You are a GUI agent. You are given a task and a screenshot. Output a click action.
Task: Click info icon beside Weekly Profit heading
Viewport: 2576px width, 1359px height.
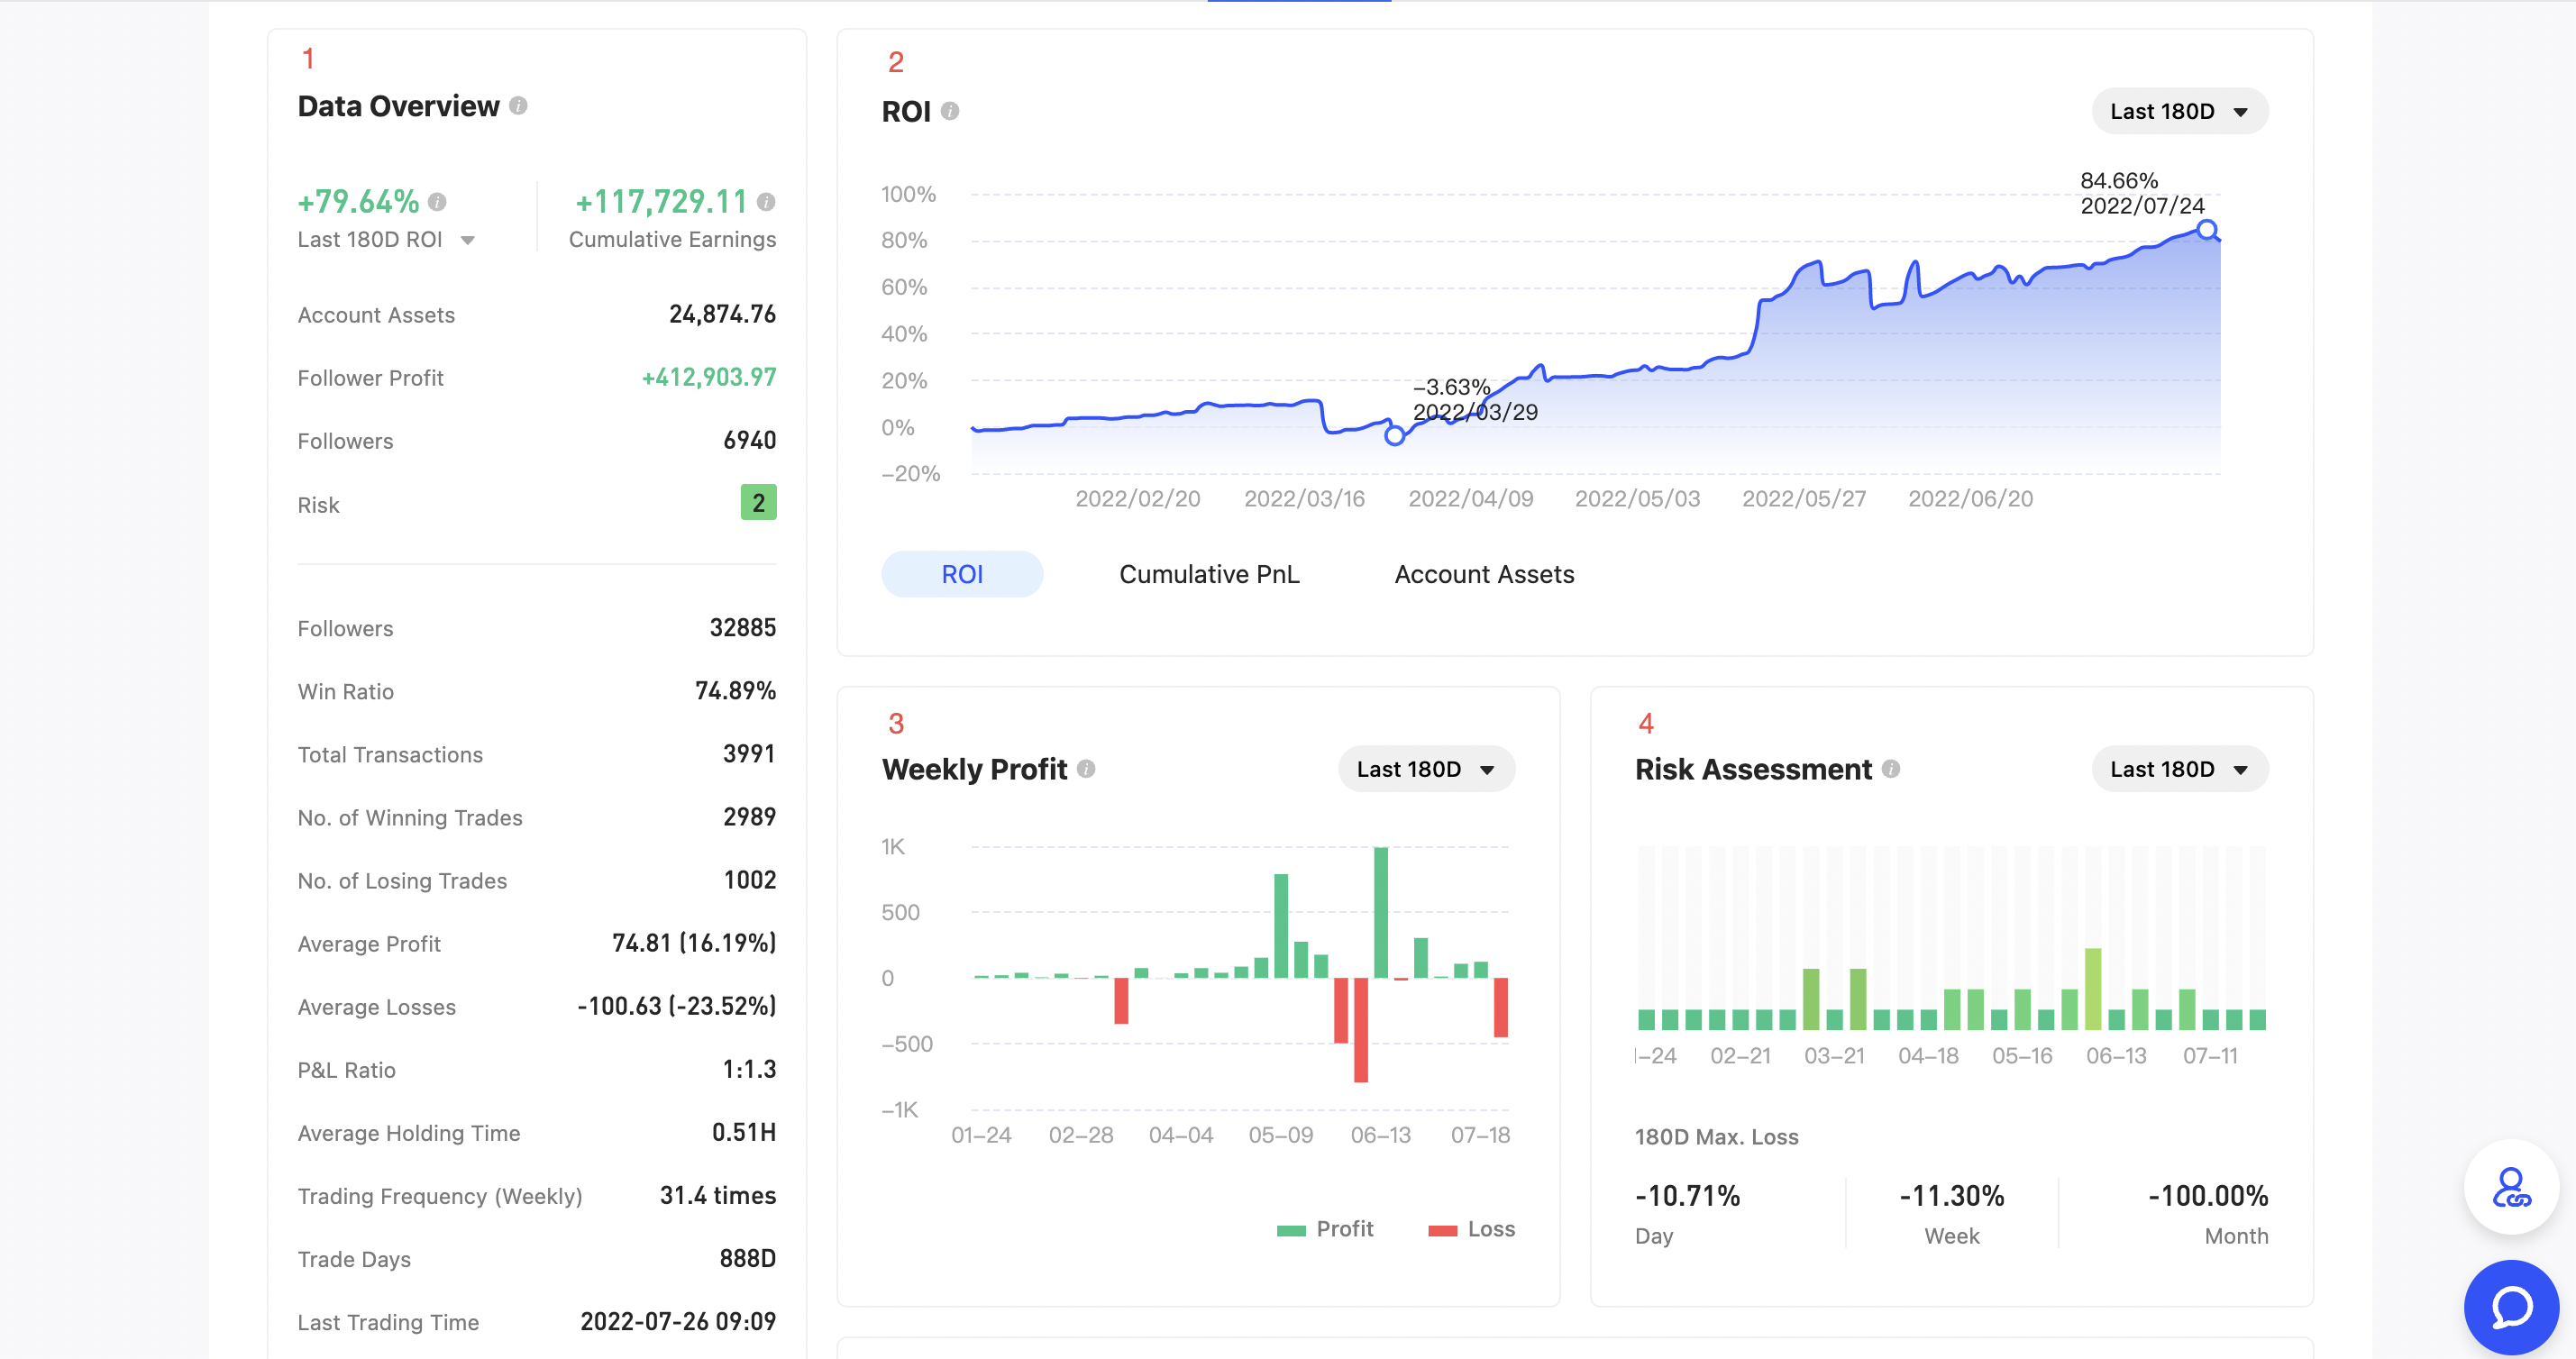[x=1086, y=769]
